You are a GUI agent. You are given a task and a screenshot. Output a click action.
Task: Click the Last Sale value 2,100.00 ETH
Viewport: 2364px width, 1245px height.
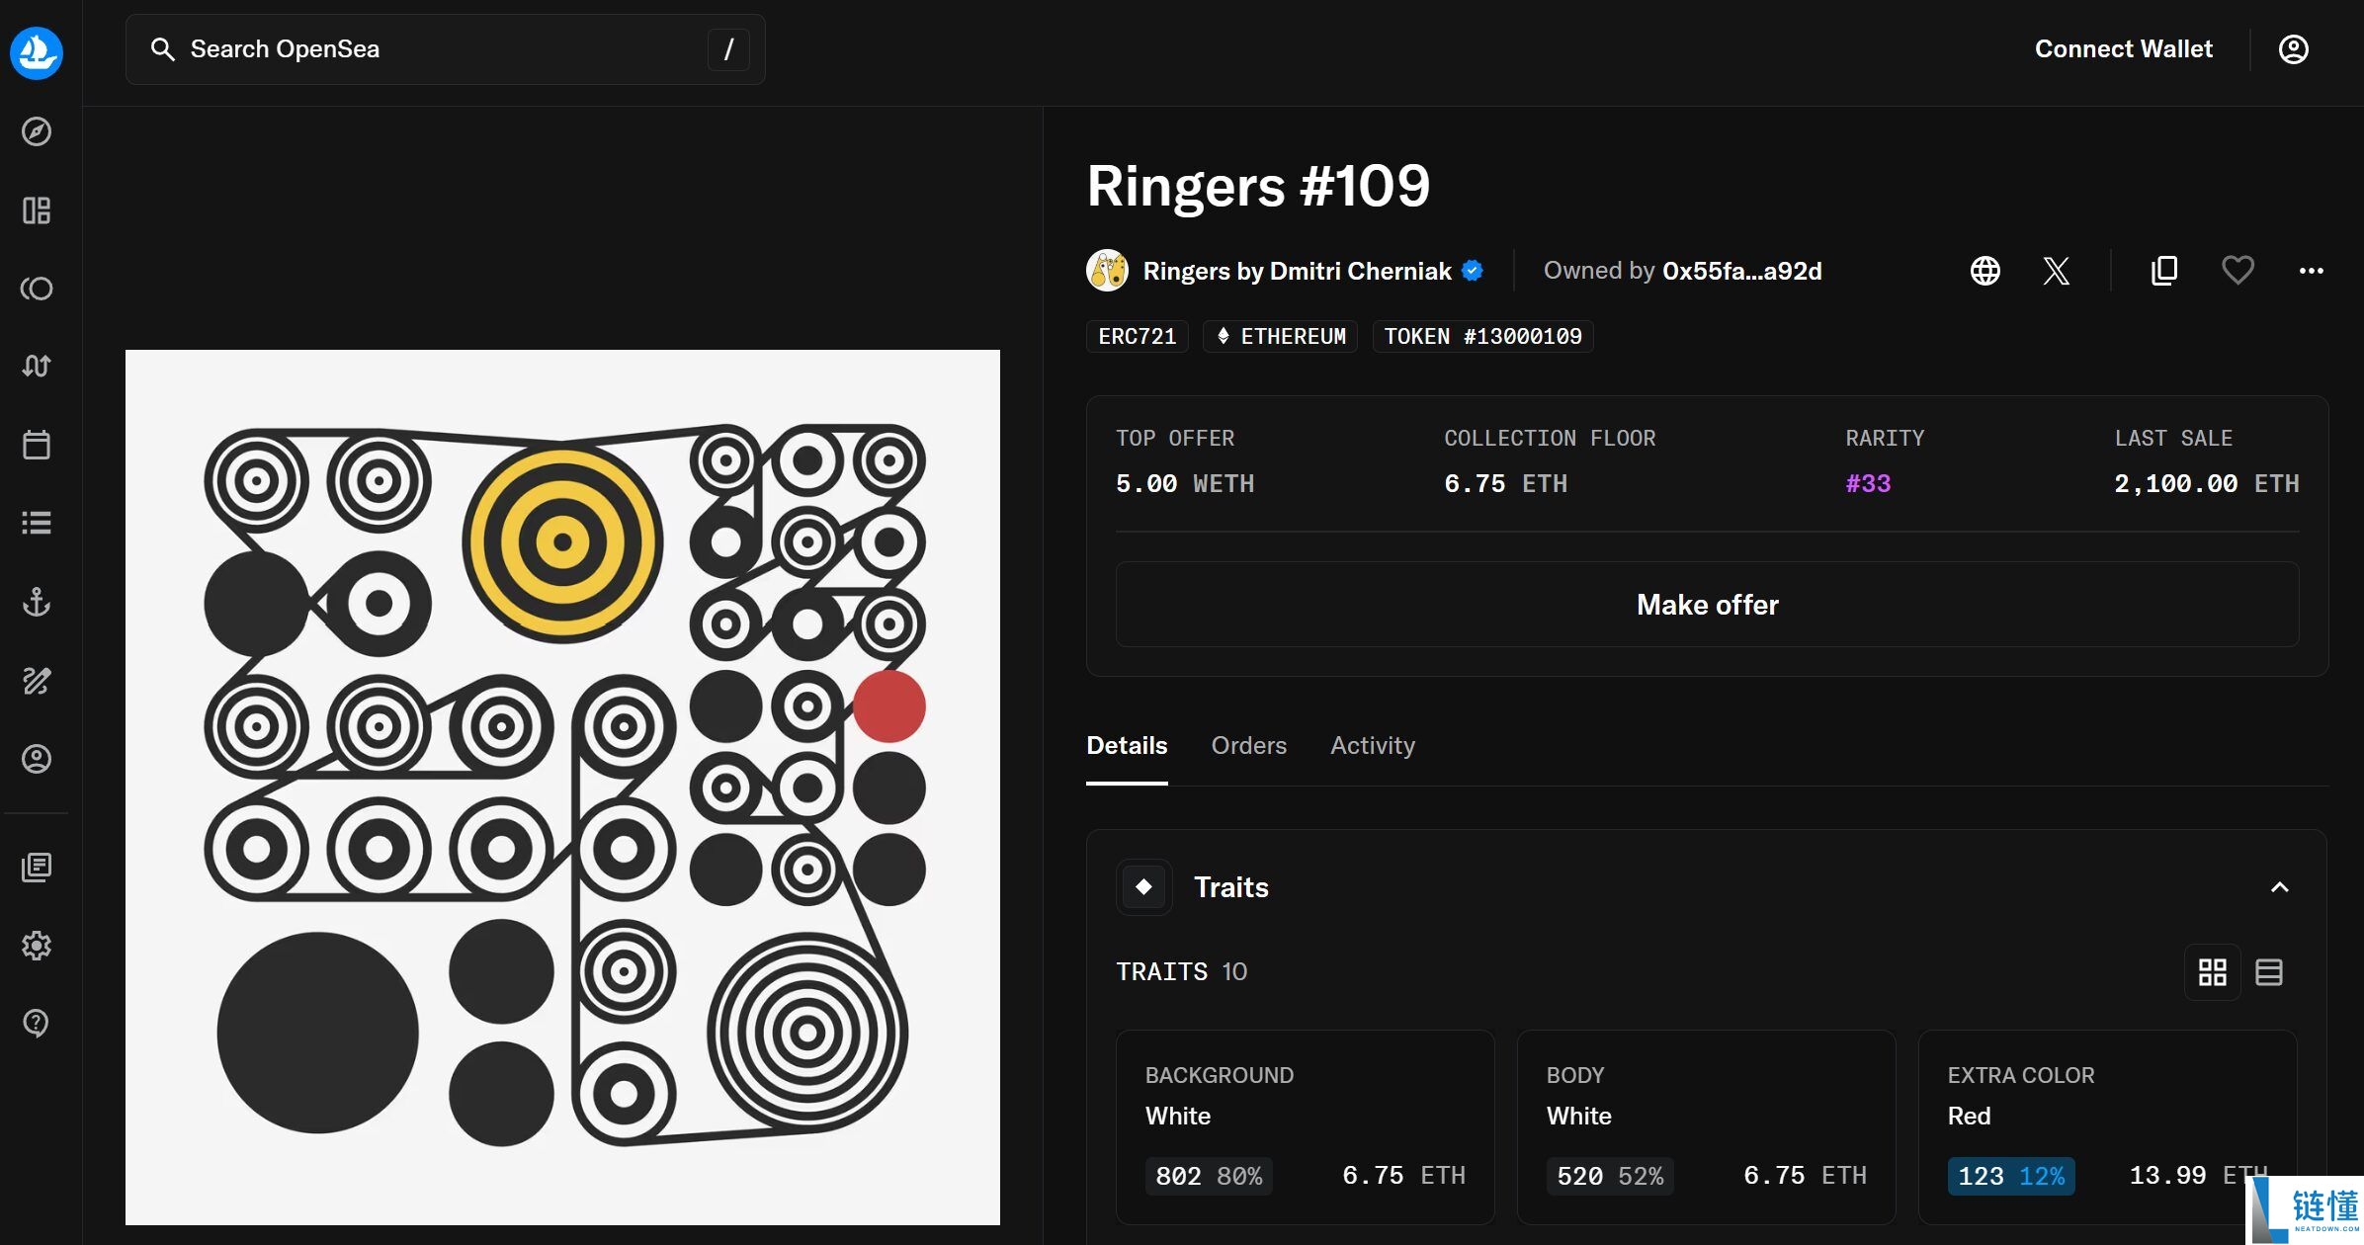coord(2206,484)
